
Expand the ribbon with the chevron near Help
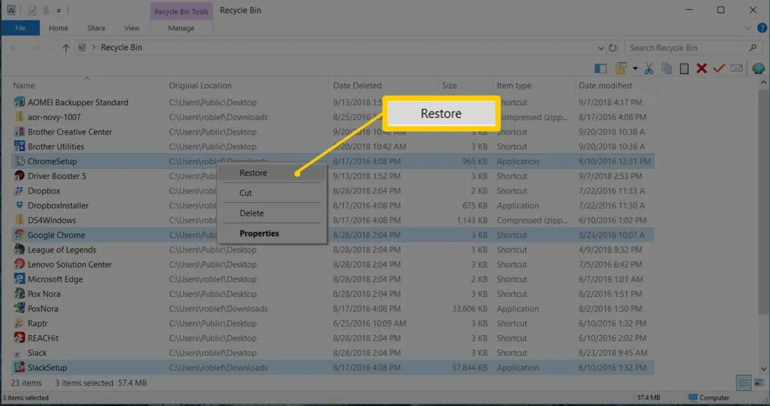(x=748, y=28)
